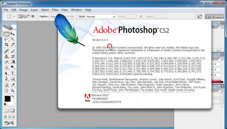Screen dimensions: 227x129
Task: Select the Zoom tool
Action: 13,91
